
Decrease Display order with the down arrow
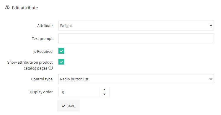tap(104, 94)
